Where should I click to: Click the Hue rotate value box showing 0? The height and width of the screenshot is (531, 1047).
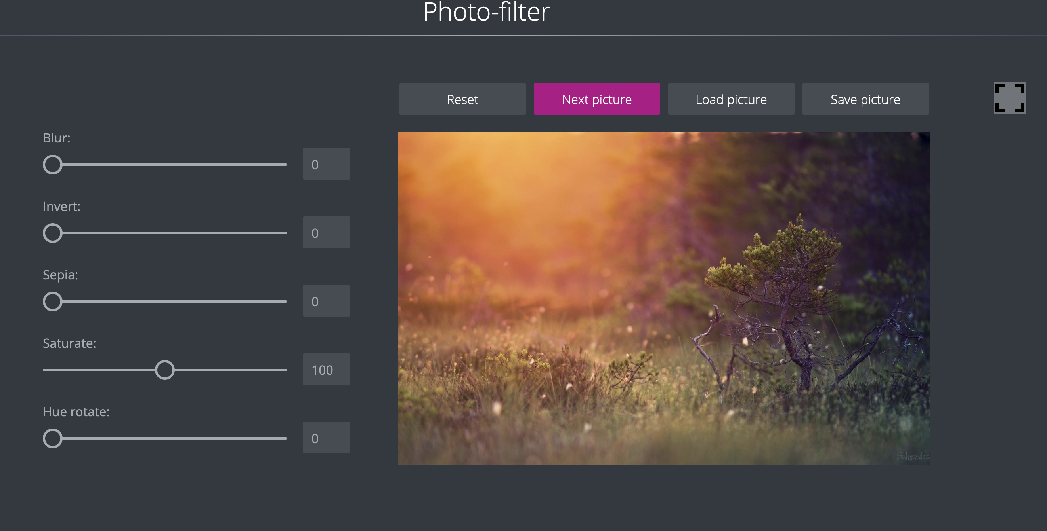coord(326,438)
